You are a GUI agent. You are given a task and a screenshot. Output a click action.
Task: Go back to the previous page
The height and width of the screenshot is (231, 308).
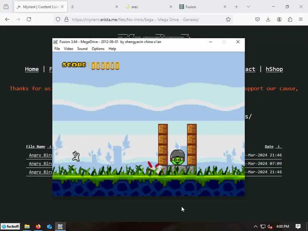(7, 19)
